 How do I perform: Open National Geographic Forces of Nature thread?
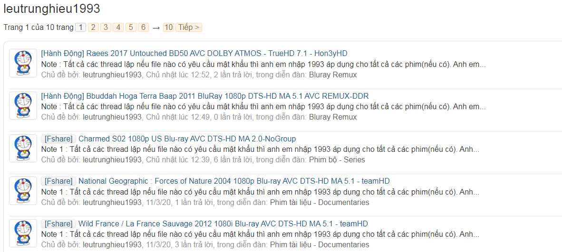[234, 181]
